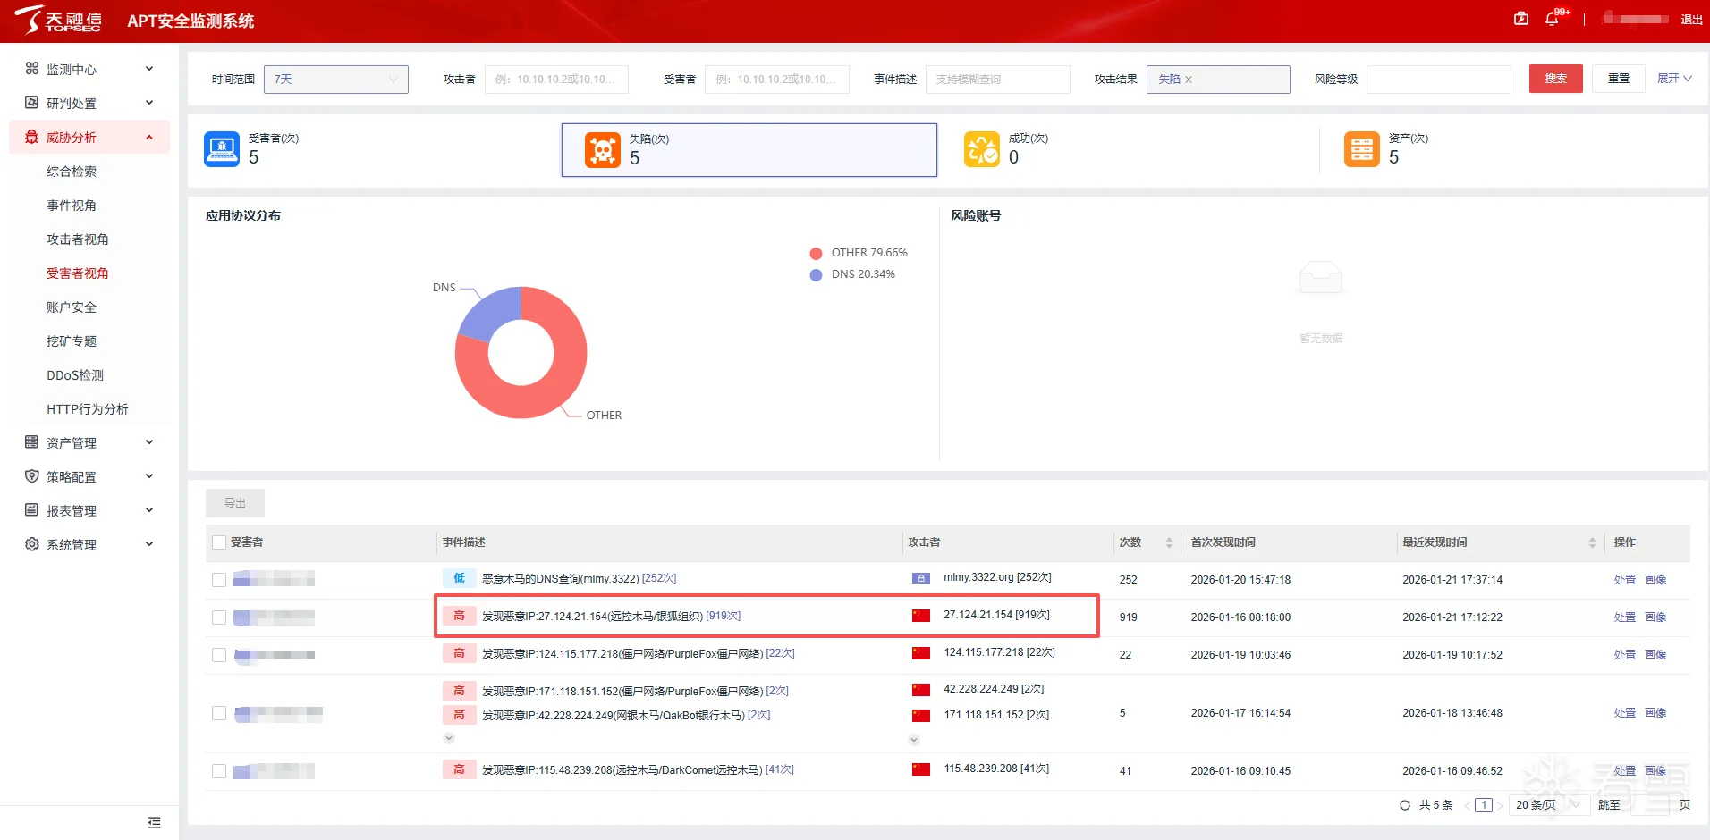Screen dimensions: 1710x840
Task: Click the blue DNS legend swatch
Action: coord(816,275)
